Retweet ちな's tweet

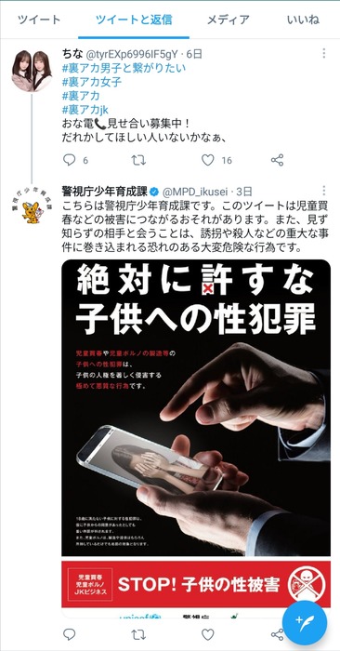138,160
